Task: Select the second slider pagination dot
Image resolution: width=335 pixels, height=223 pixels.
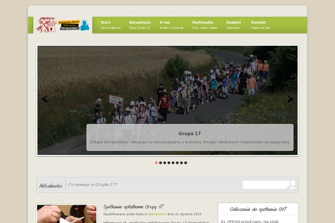Action: tap(160, 163)
